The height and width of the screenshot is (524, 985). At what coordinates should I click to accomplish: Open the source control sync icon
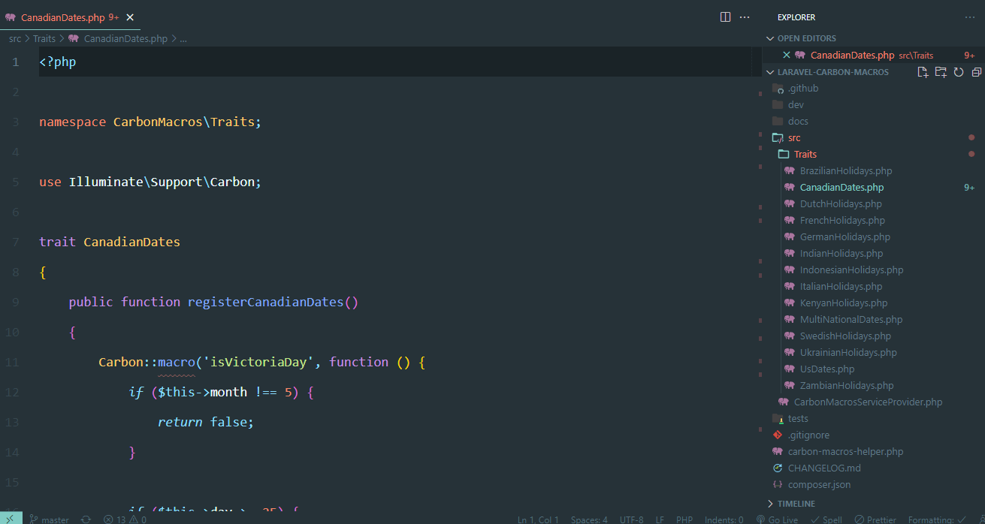[85, 519]
